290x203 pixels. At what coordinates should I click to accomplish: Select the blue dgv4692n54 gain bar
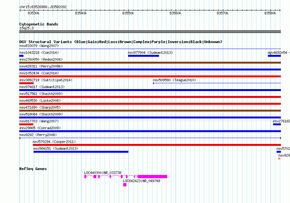274,56
